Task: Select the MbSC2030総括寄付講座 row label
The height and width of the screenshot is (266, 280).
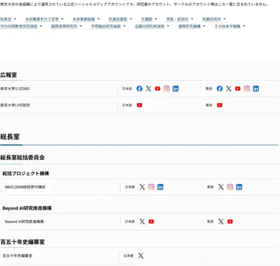Action: (x=25, y=187)
